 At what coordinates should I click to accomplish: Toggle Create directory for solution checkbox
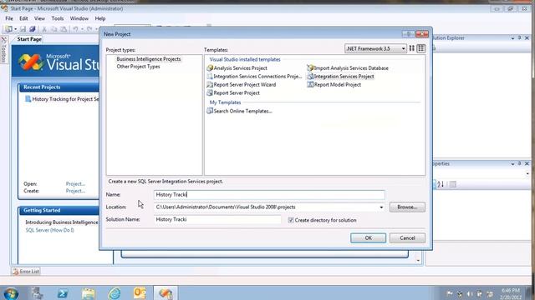coord(291,220)
